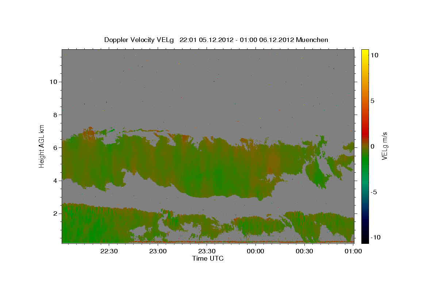Click the 'Muenchen' location text in title

click(x=312, y=40)
